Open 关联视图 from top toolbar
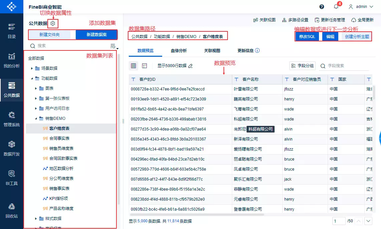 coord(264,20)
